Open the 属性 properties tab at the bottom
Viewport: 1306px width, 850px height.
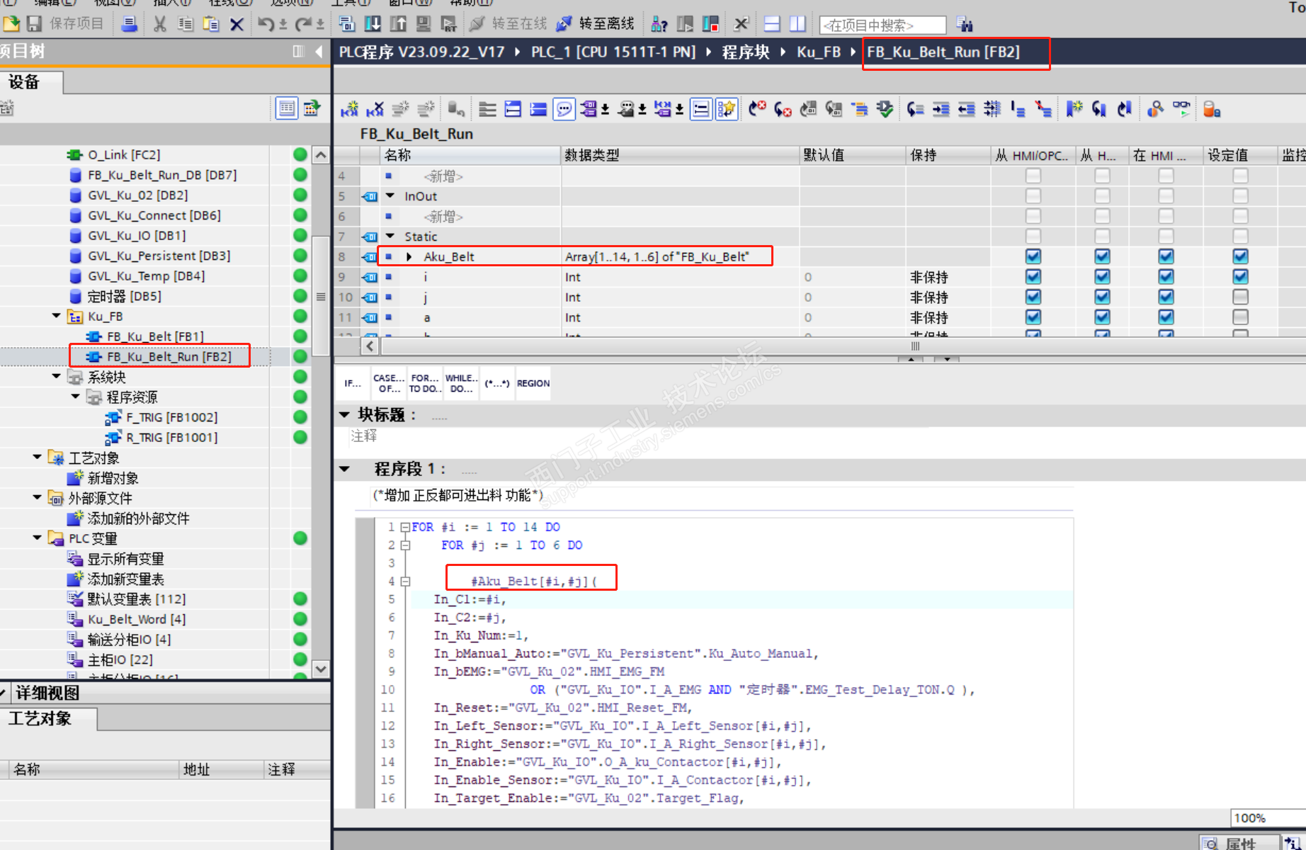tap(1239, 843)
